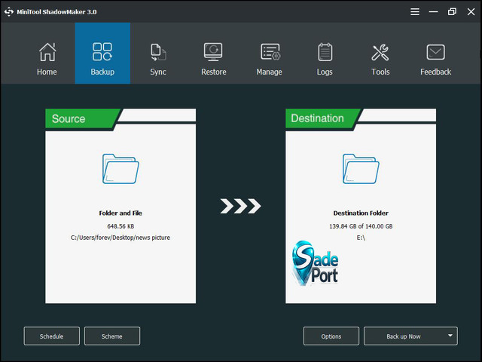Viewport: 482px width, 362px height.
Task: Click the Folder and File label
Action: click(120, 213)
